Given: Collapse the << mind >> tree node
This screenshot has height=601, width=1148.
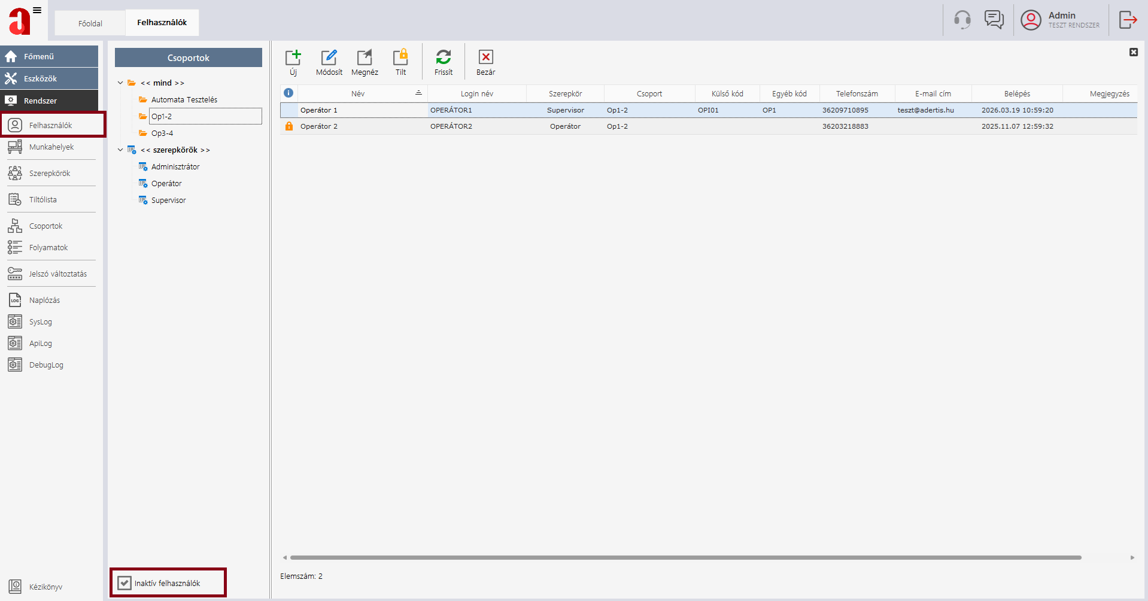Looking at the screenshot, I should pos(120,83).
